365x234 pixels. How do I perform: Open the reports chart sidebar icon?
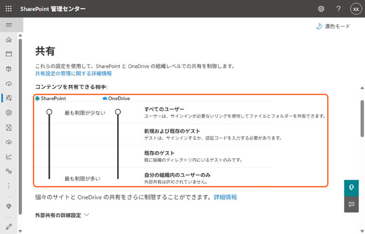click(x=9, y=156)
